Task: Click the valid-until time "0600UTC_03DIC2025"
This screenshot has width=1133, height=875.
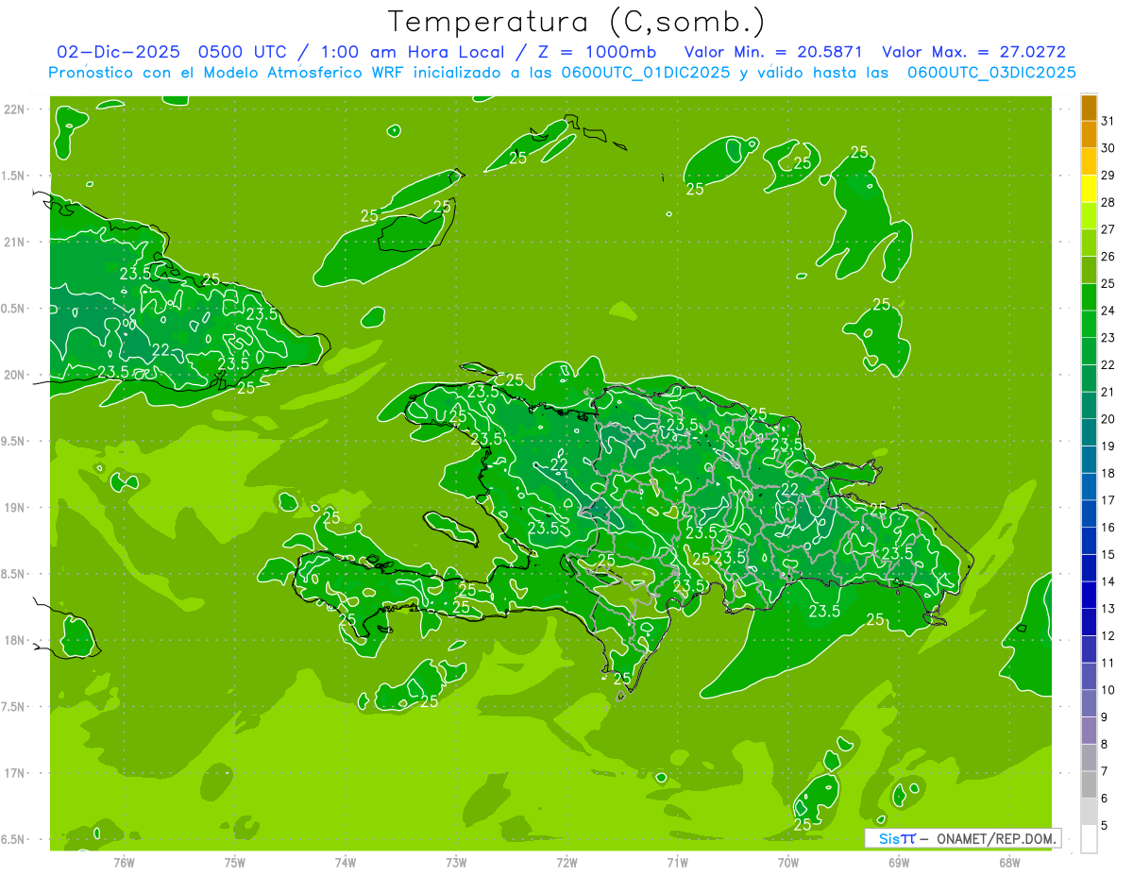Action: [991, 73]
